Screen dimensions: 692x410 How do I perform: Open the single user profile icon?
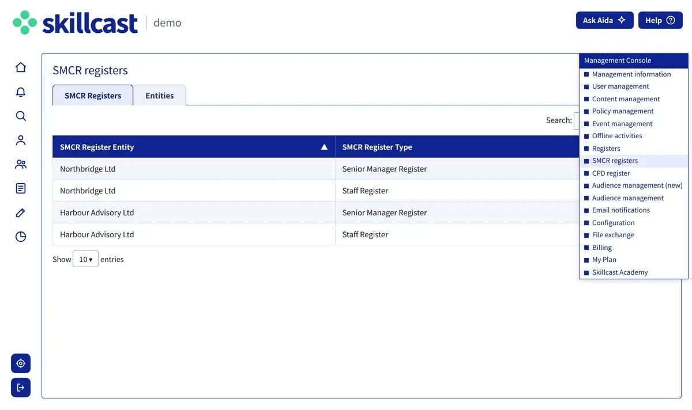point(21,141)
